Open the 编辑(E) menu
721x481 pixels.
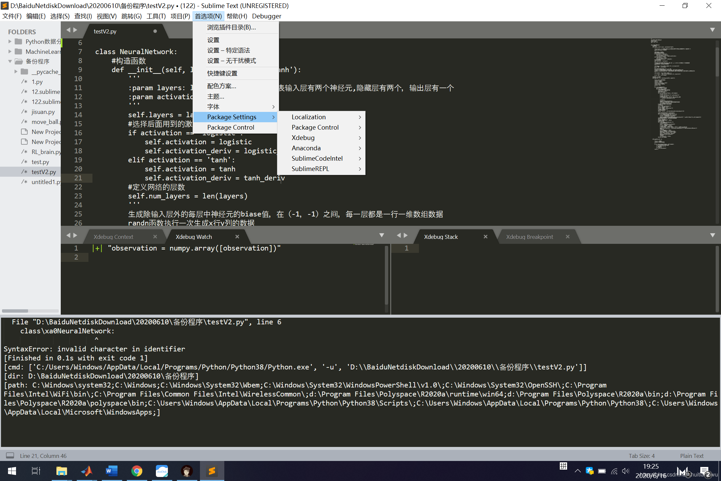click(36, 16)
